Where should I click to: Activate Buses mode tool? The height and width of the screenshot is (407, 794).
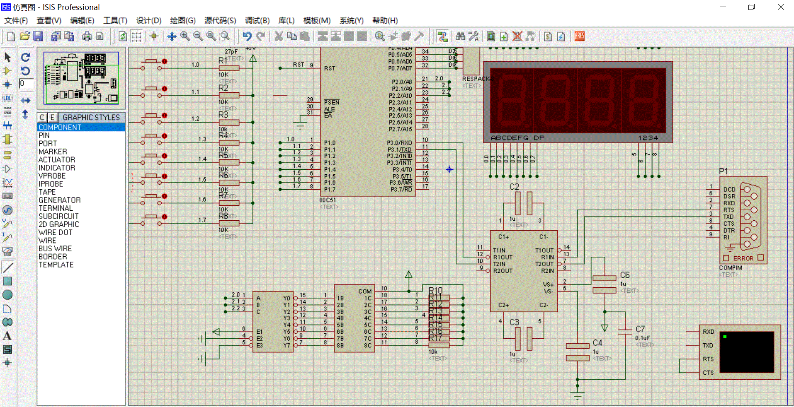pos(7,125)
